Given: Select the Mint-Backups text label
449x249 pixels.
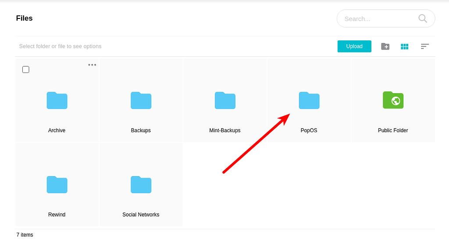Looking at the screenshot, I should 225,130.
